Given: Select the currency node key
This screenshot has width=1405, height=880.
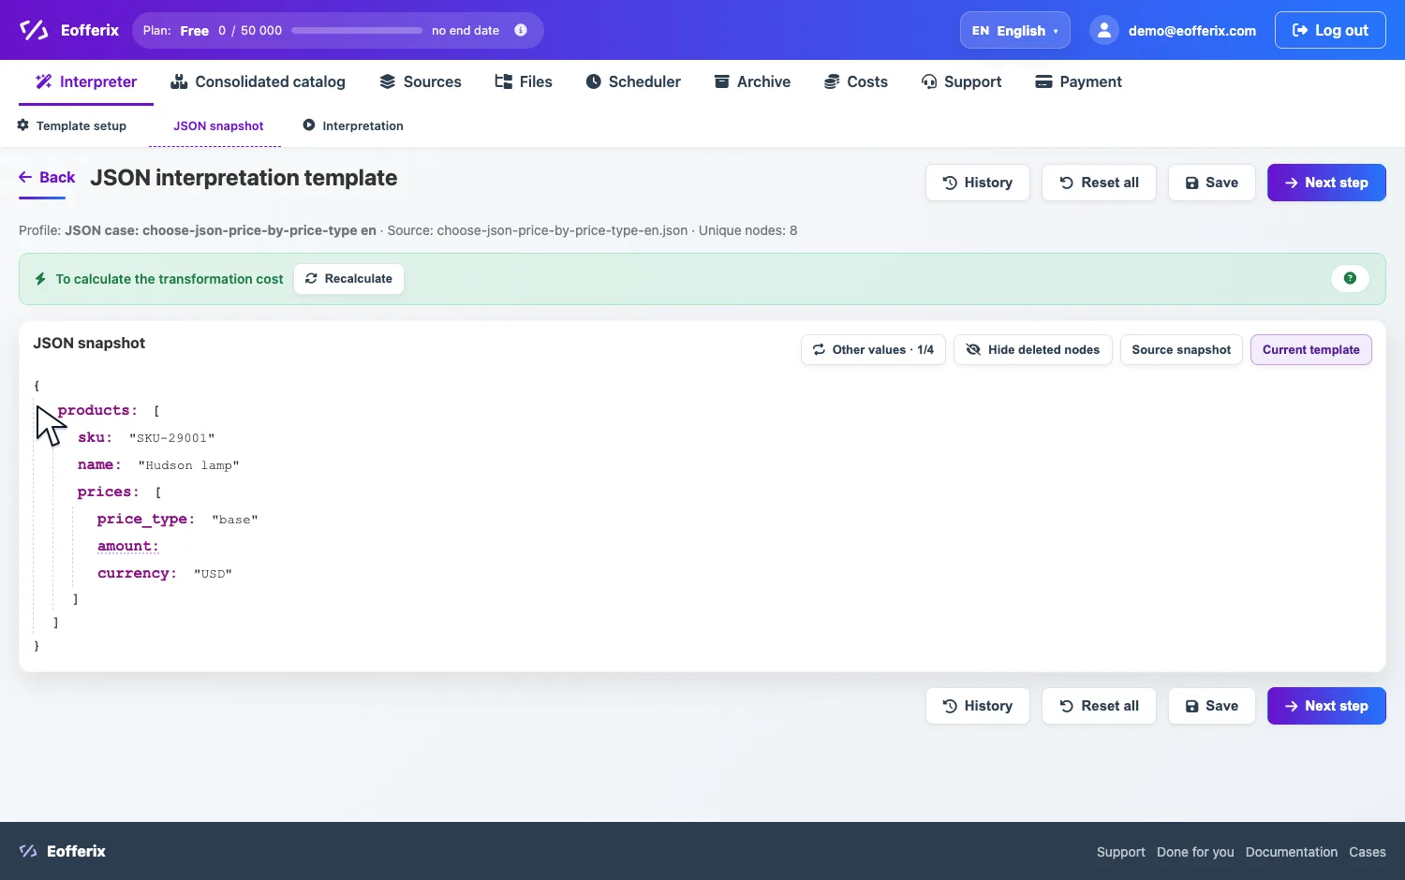Looking at the screenshot, I should (x=137, y=574).
